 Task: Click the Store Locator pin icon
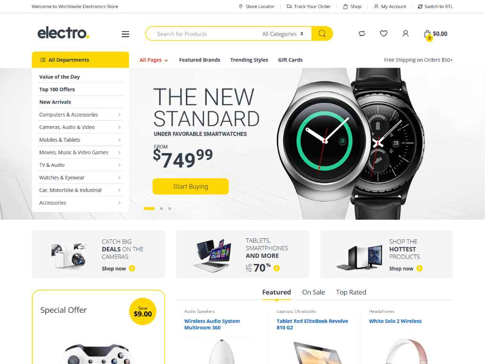click(241, 6)
